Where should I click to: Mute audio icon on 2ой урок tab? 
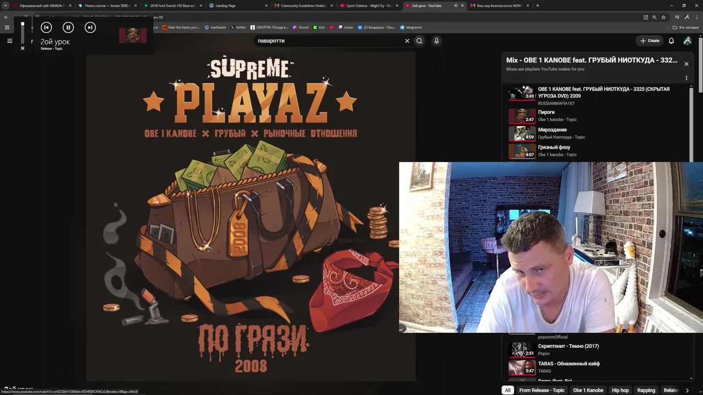coord(455,5)
